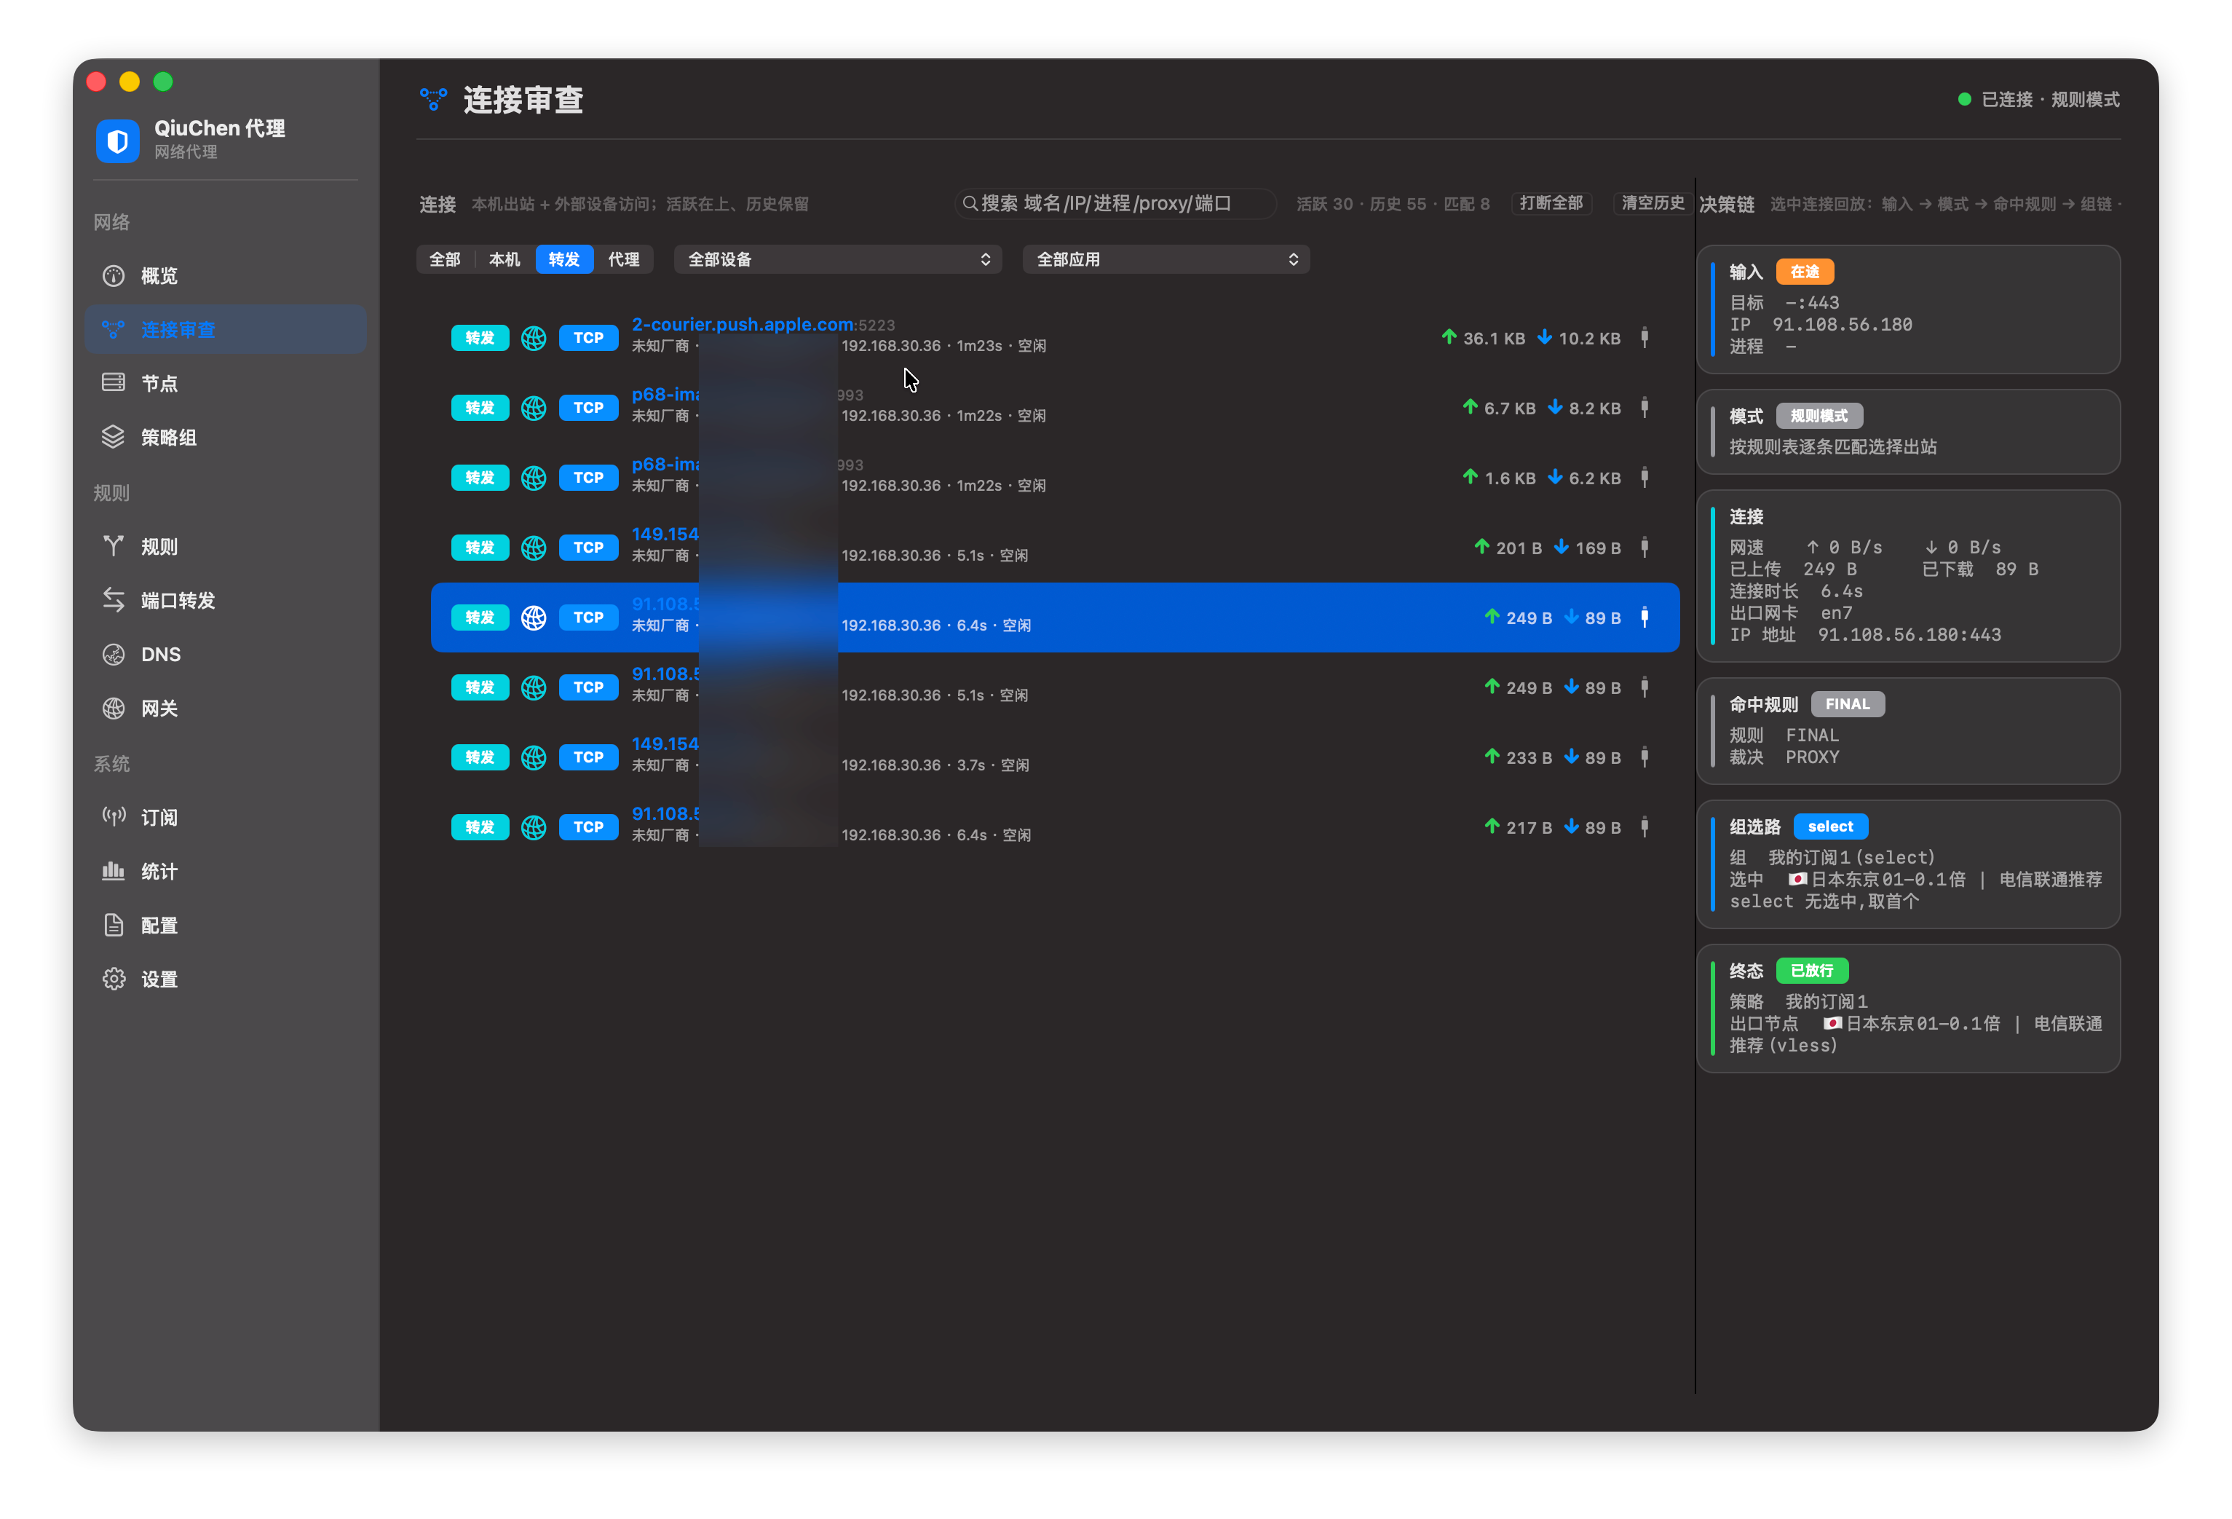Viewport: 2232px width, 1519px height.
Task: Open the 策略组 layers icon
Action: coord(114,436)
